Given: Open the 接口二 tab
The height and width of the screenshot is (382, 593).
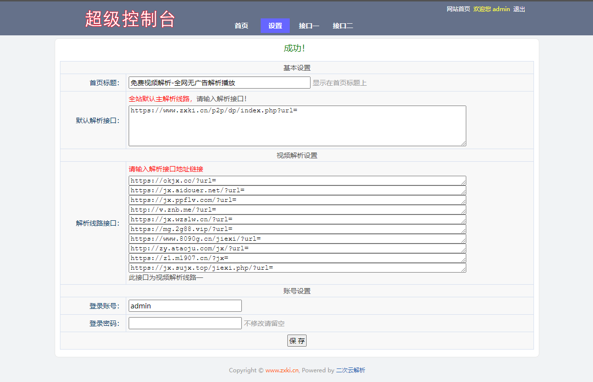Looking at the screenshot, I should point(343,26).
